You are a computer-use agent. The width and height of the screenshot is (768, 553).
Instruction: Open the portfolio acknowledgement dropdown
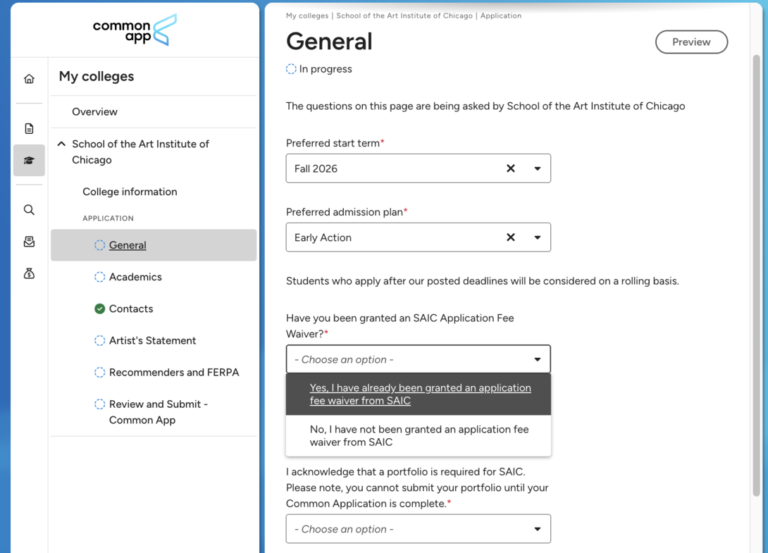418,529
